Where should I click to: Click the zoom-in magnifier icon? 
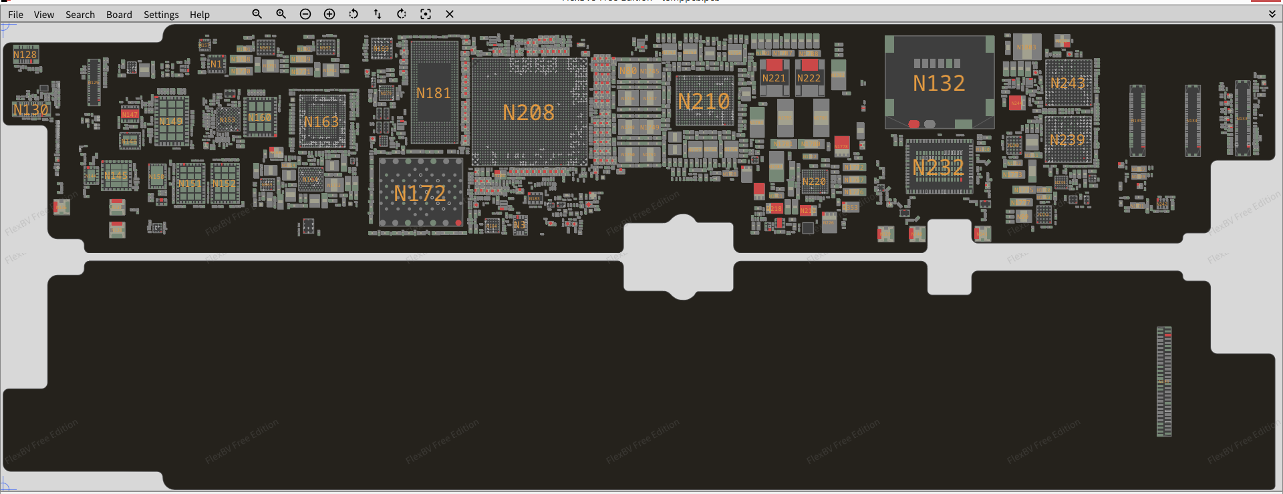pos(281,14)
